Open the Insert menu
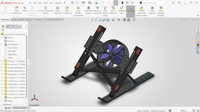Viewport: 200px width, 112px height. pos(46,3)
